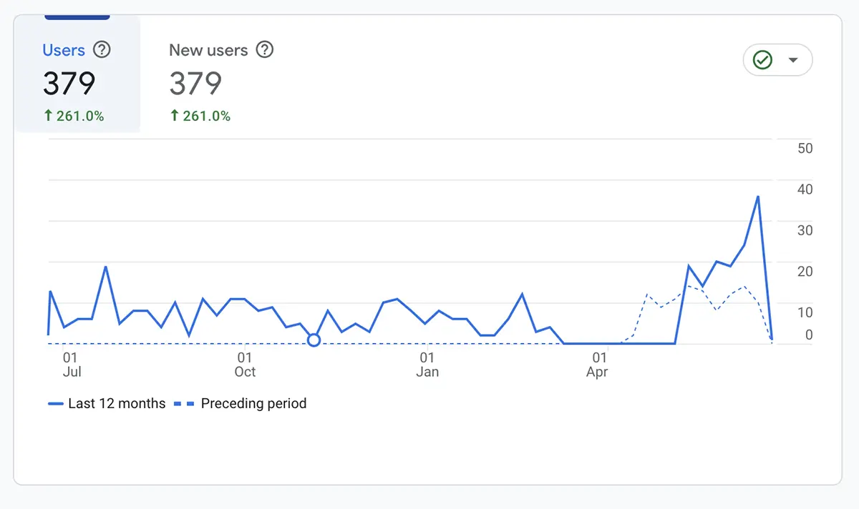Click the New users help icon
Image resolution: width=859 pixels, height=509 pixels.
pos(264,50)
